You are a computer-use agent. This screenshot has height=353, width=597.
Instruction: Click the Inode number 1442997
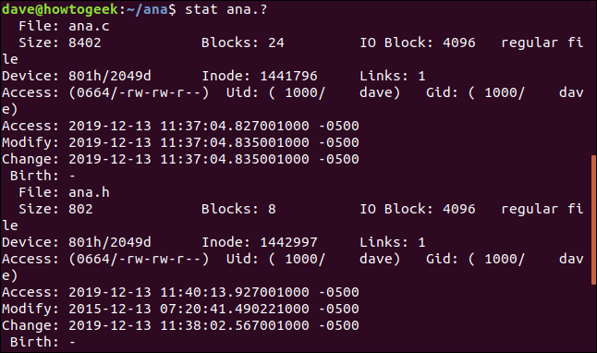coord(288,242)
